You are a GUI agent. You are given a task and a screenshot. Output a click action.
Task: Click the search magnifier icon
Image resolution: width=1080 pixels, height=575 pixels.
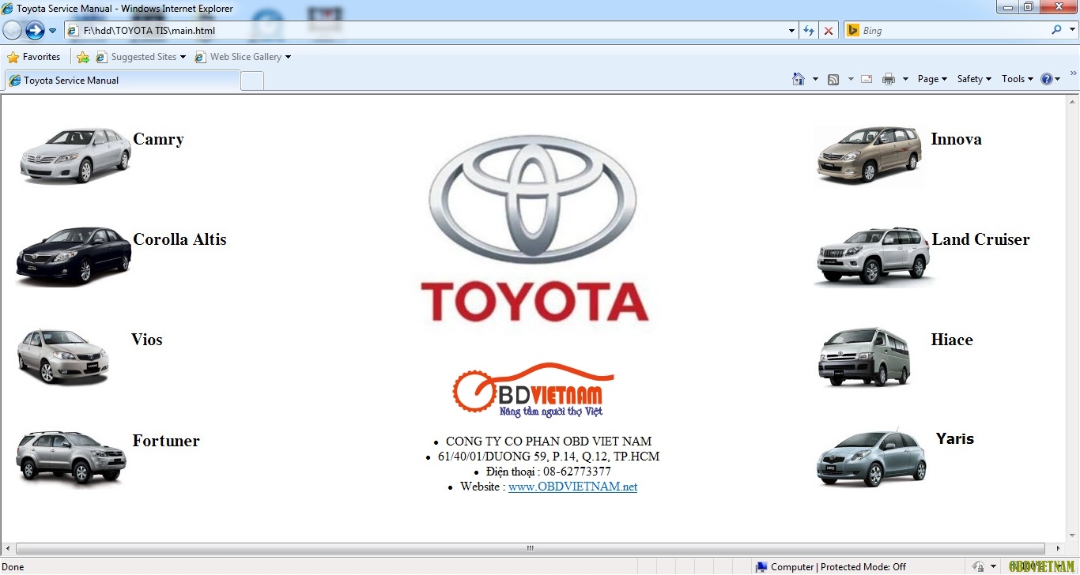coord(1057,30)
